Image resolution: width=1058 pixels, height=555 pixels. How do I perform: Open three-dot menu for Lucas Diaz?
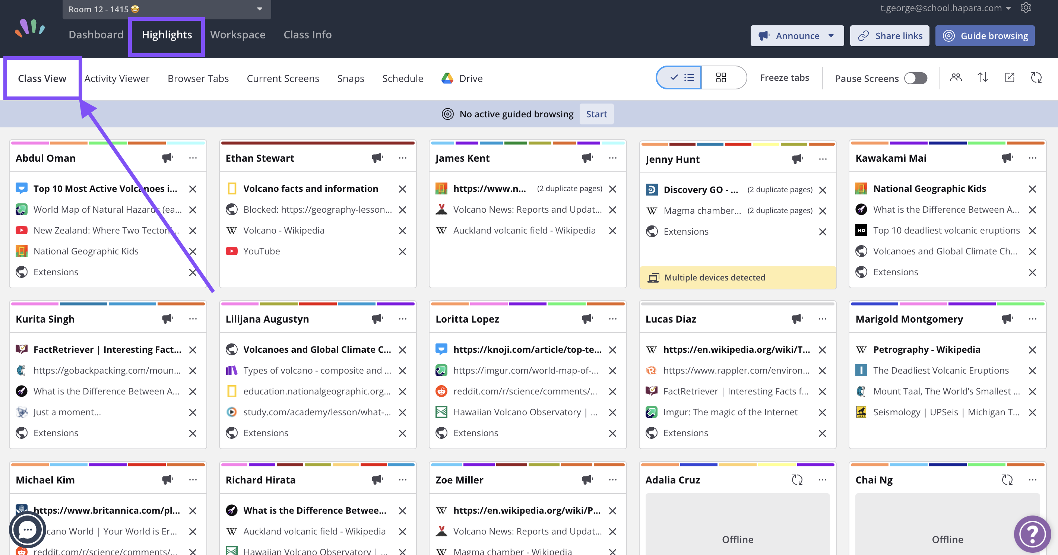click(x=822, y=319)
